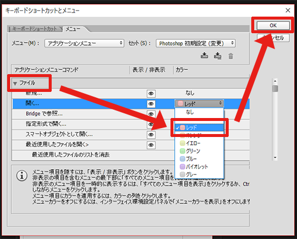The height and width of the screenshot is (239, 297).
Task: Click なし color cell of 新規... row
Action: 190,93
